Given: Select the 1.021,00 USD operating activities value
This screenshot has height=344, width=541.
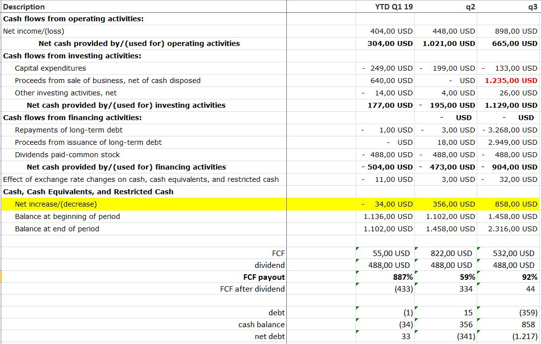Looking at the screenshot, I should pos(449,43).
